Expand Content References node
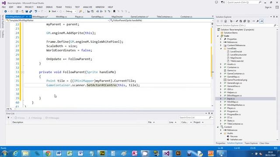The height and width of the screenshot is (157, 280). click(221, 45)
